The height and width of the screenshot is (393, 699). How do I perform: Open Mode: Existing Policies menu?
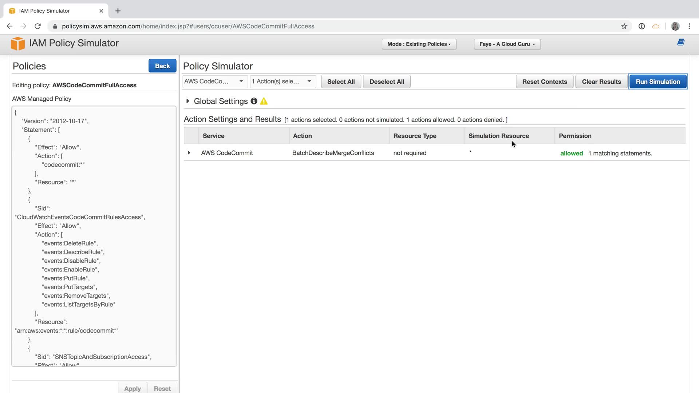point(419,44)
